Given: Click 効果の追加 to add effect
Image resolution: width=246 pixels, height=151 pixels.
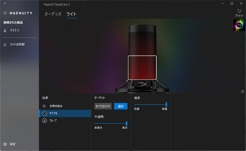Looking at the screenshot, I should 65,106.
